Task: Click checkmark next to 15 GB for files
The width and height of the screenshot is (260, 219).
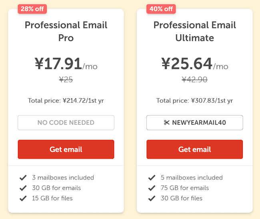Action: [x=23, y=198]
